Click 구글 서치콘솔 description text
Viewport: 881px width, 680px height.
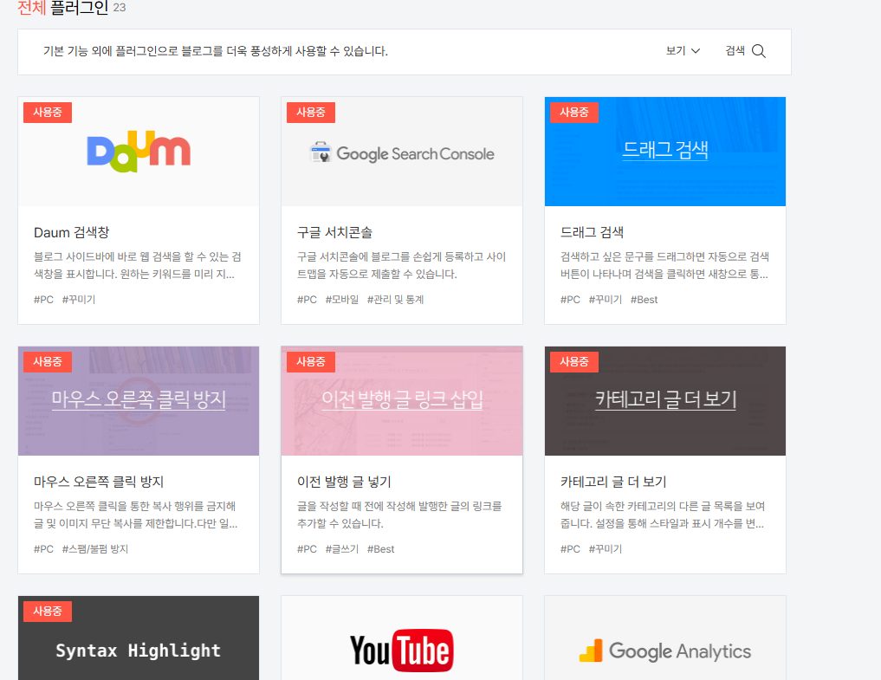(x=401, y=265)
